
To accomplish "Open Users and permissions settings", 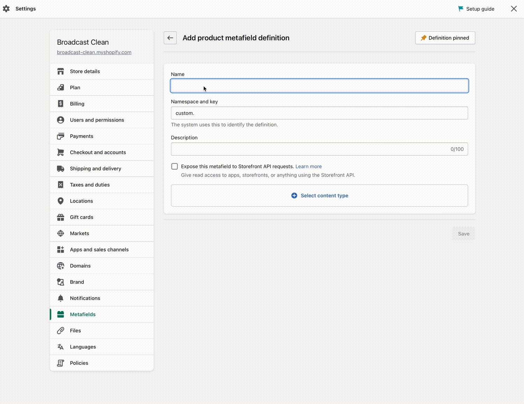I will tap(97, 120).
